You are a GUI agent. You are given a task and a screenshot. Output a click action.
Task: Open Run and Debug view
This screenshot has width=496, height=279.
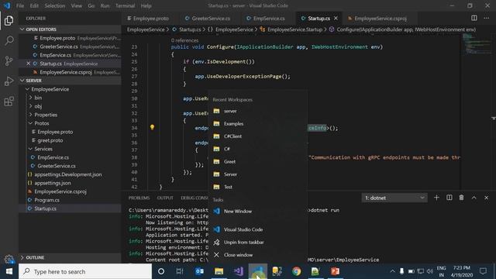click(x=9, y=81)
